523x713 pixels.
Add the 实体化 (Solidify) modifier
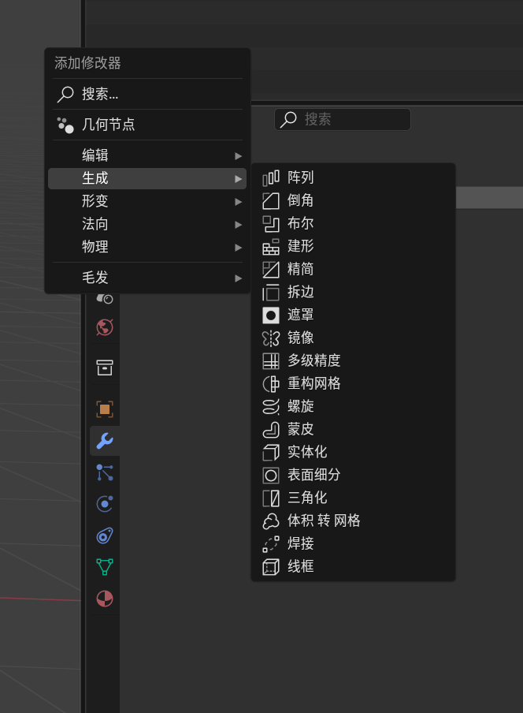pyautogui.click(x=353, y=452)
